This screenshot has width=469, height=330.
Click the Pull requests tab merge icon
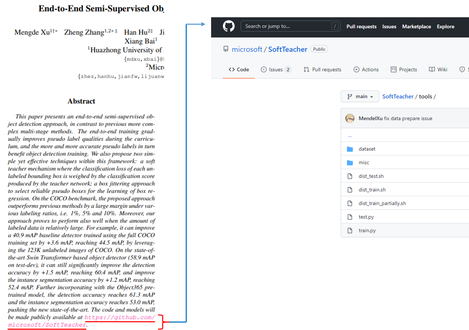tap(306, 69)
